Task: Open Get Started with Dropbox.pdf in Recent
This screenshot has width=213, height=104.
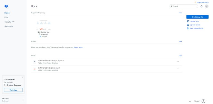Action: tap(49, 68)
